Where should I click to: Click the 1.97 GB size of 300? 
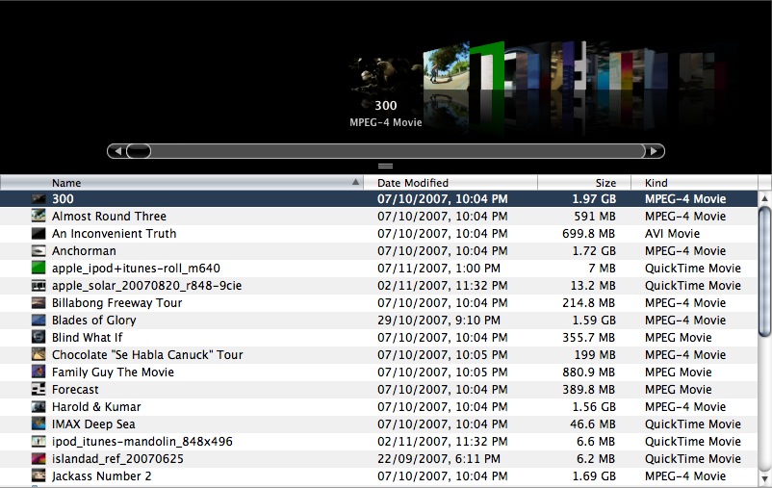(x=594, y=199)
